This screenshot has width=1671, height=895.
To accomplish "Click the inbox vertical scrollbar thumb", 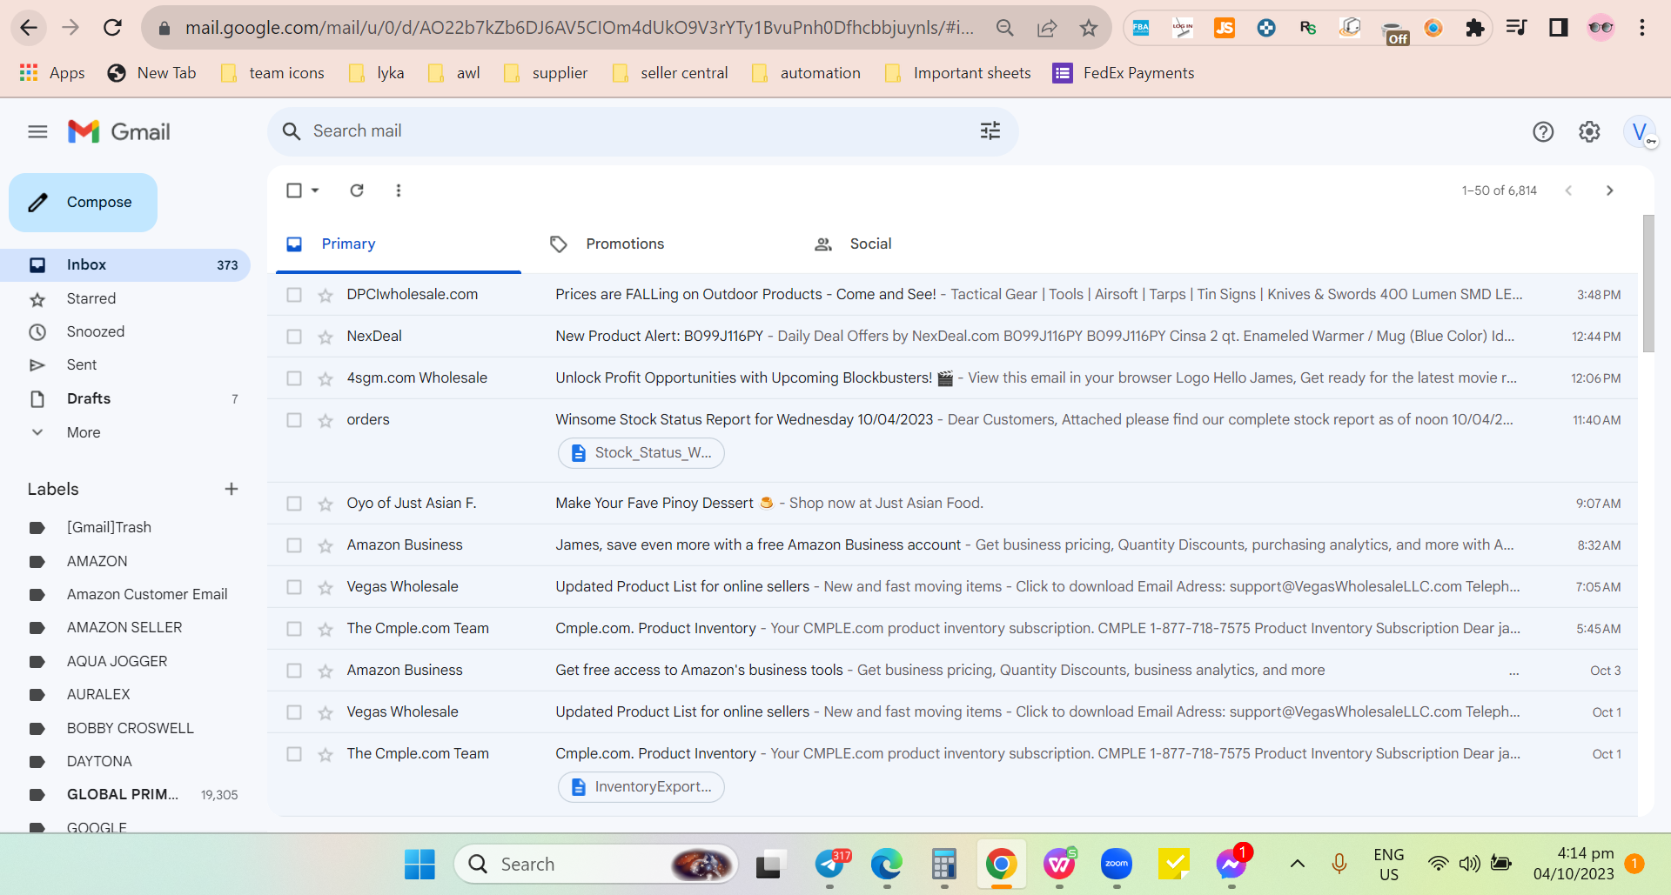I will [1648, 284].
